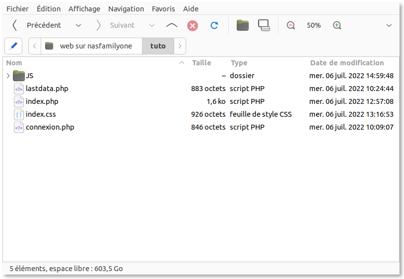Open the Précédent history dropdown arrow
The image size is (404, 279).
[x=78, y=25]
